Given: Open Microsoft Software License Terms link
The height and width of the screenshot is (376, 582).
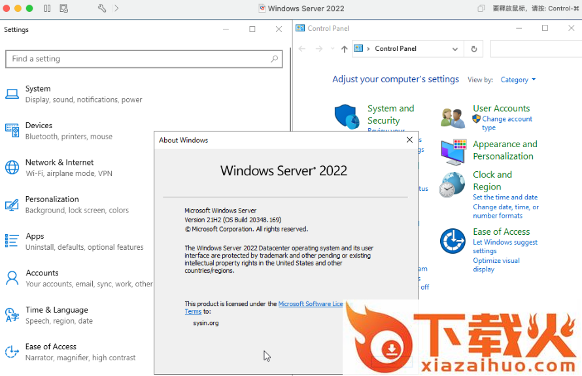Looking at the screenshot, I should [x=311, y=304].
